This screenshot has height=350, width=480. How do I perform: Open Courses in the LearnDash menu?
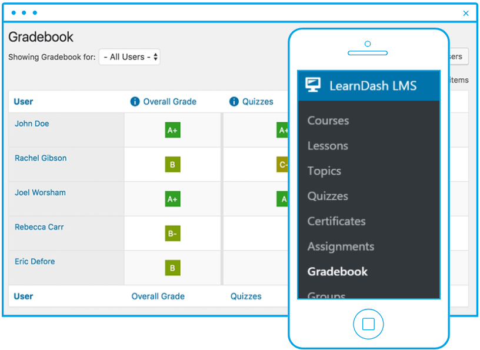(328, 121)
